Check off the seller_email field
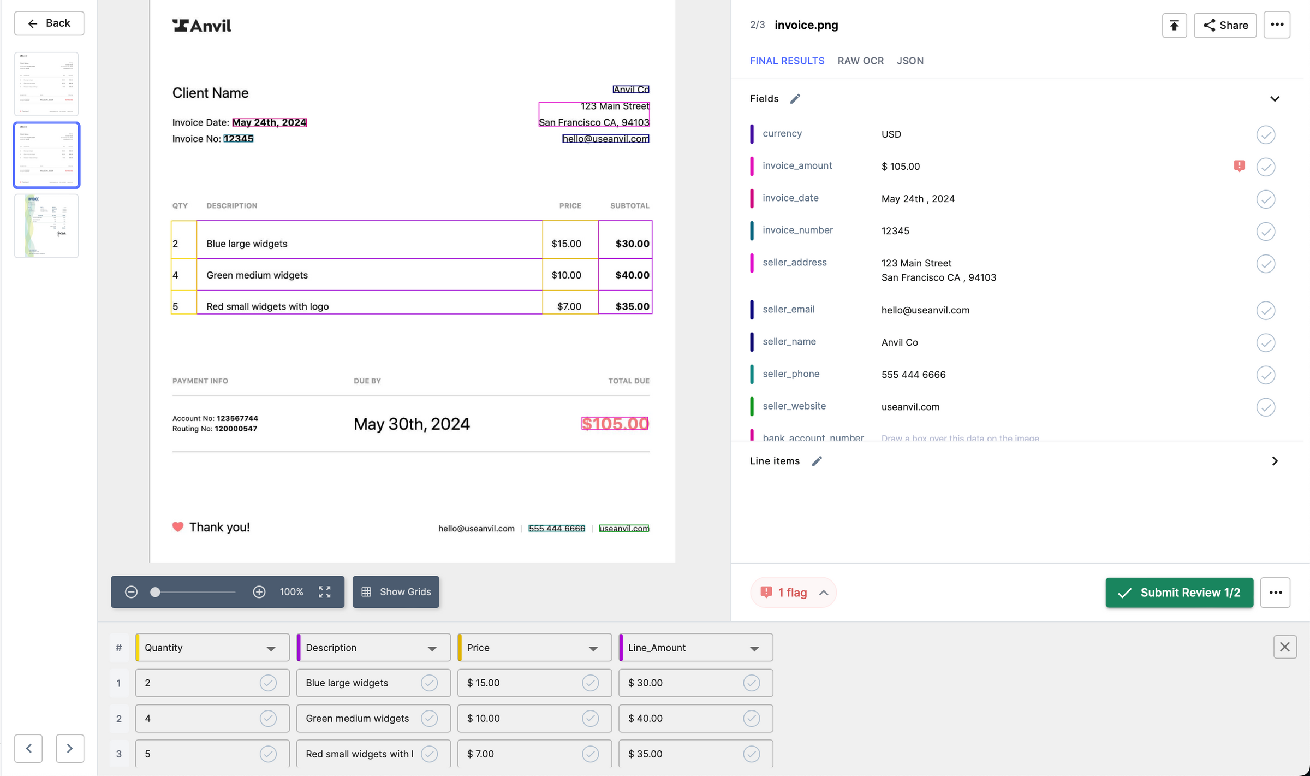 pyautogui.click(x=1265, y=310)
